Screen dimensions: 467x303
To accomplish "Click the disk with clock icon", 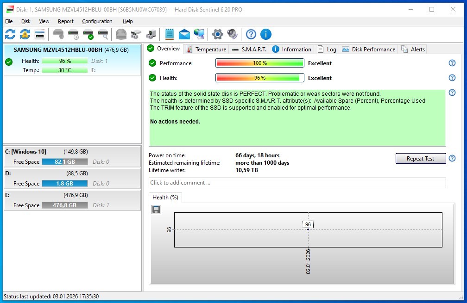I will [73, 34].
